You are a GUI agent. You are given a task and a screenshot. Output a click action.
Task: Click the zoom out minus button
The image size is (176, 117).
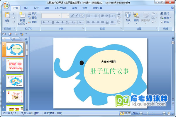141,113
